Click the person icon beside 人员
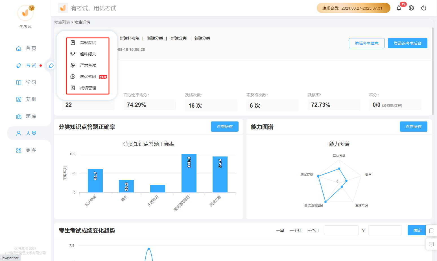Image resolution: width=437 pixels, height=261 pixels. (19, 133)
